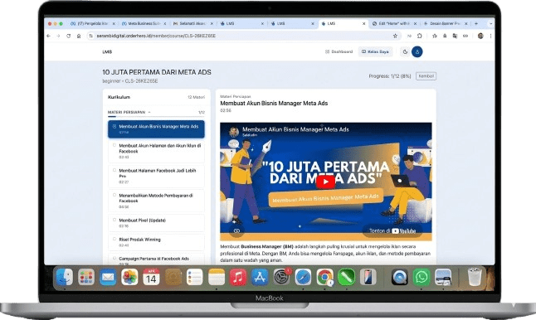Open System Settings with the red badge in the Dock
Viewport: 536px width, 320px height.
pos(281,277)
